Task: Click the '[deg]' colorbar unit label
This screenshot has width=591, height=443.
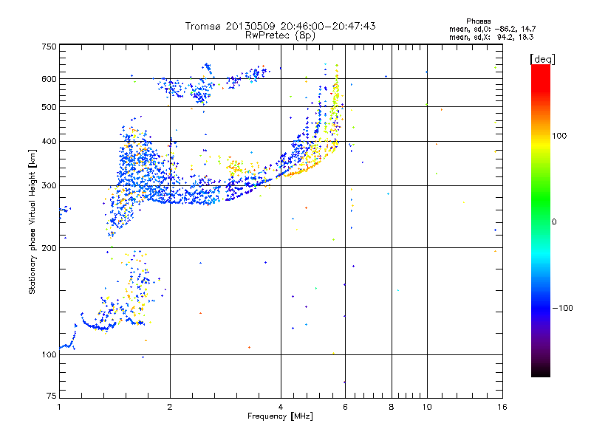Action: click(542, 59)
